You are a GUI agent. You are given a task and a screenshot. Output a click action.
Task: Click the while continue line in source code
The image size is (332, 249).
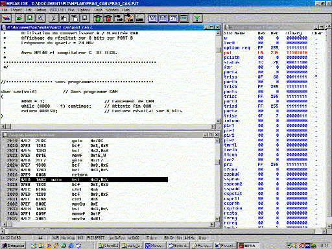click(86, 106)
